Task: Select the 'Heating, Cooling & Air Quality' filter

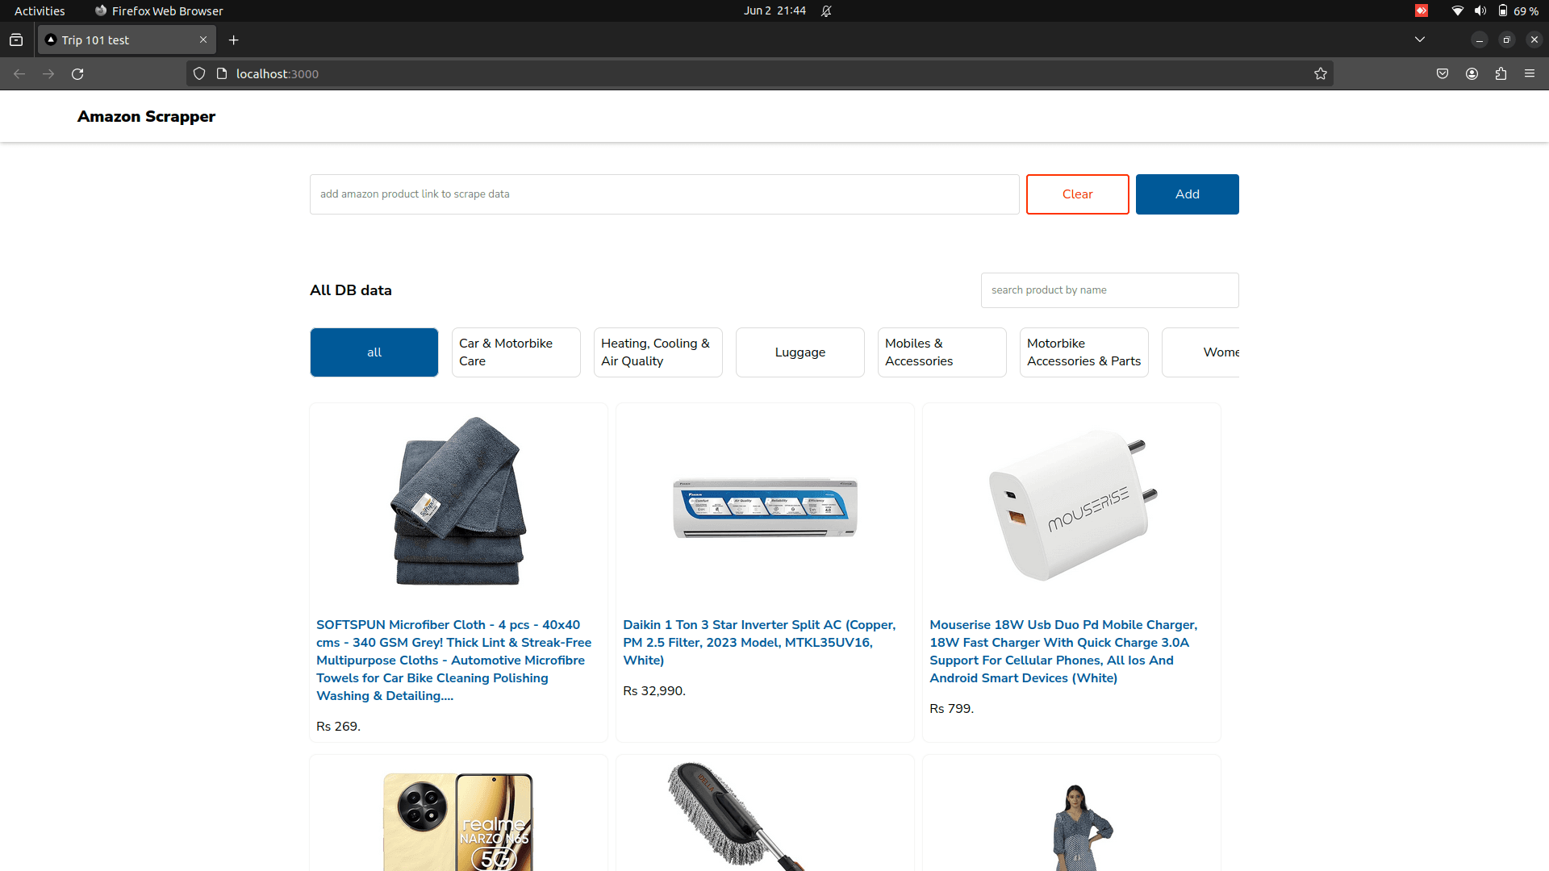Action: [658, 352]
